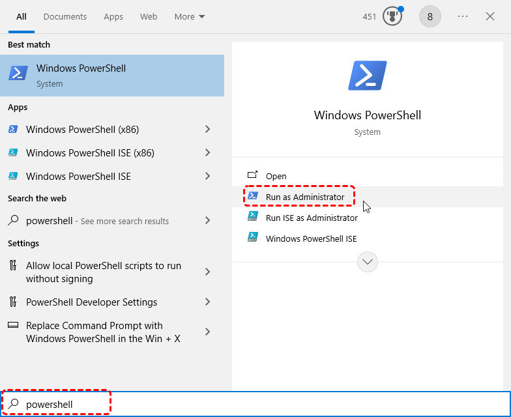511x417 pixels.
Task: Click the Open action icon
Action: tap(253, 176)
